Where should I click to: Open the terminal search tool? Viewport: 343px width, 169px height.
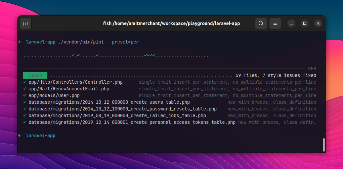261,23
